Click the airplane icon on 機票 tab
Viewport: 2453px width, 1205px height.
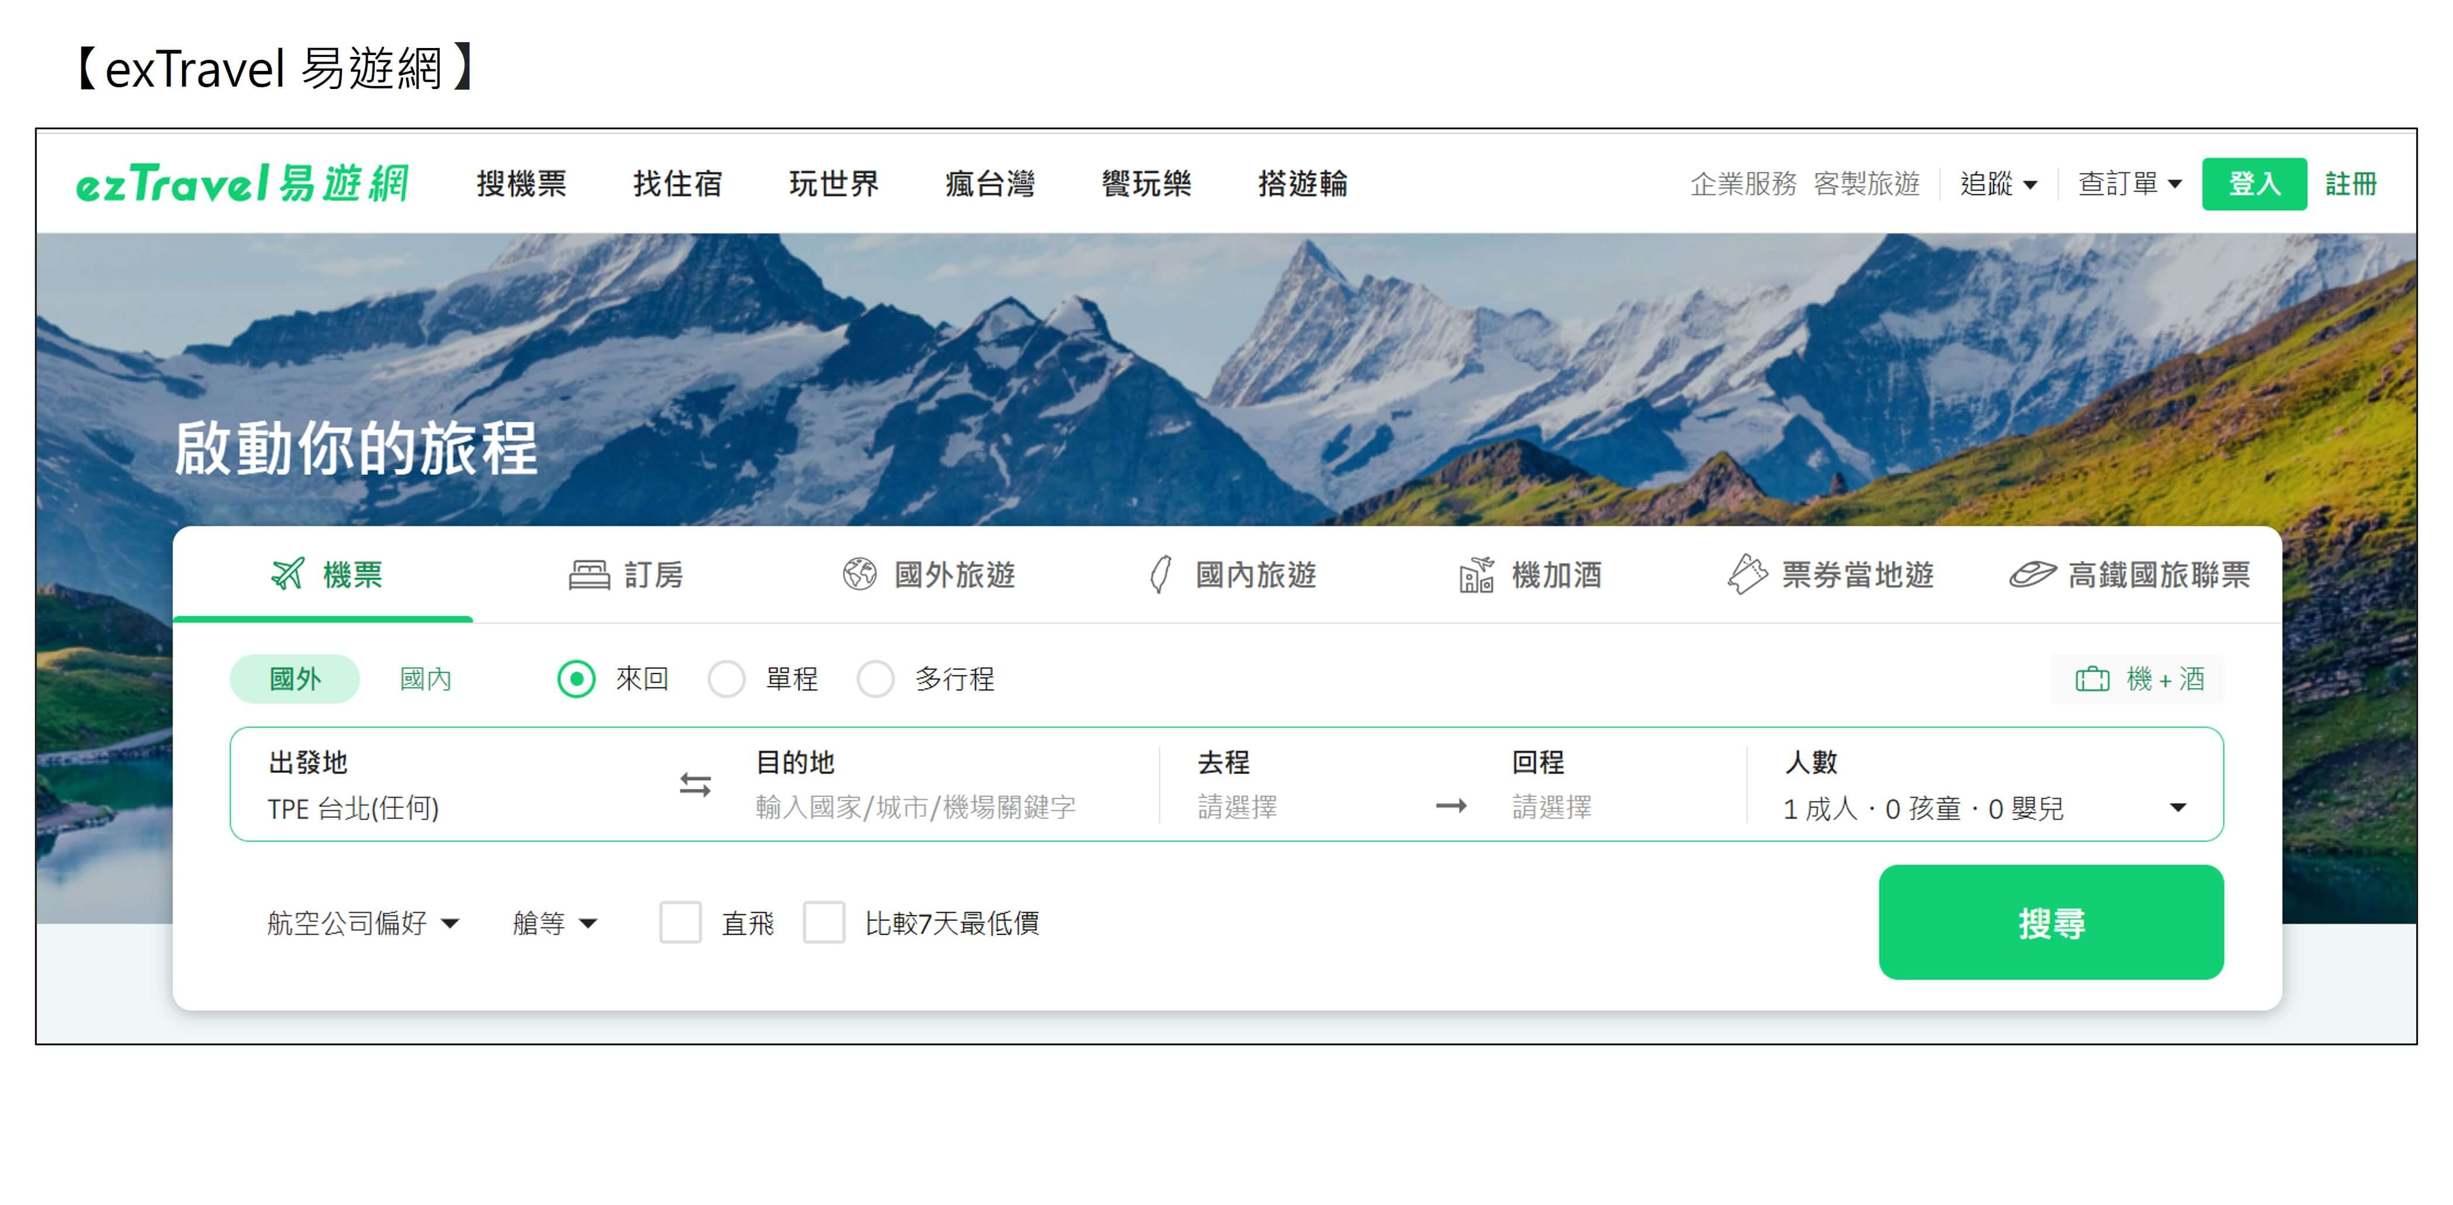point(287,574)
